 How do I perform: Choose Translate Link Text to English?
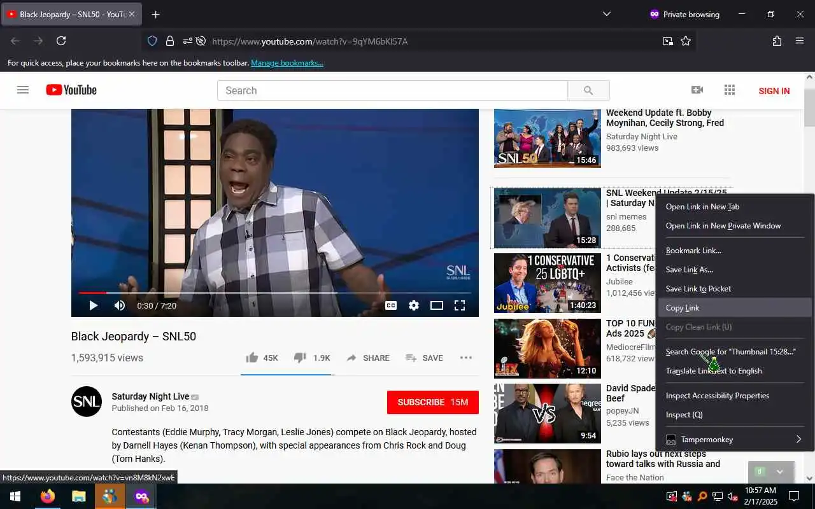pyautogui.click(x=735, y=370)
